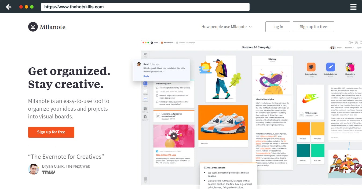Click the browser address bar
The image size is (362, 189).
pyautogui.click(x=145, y=7)
